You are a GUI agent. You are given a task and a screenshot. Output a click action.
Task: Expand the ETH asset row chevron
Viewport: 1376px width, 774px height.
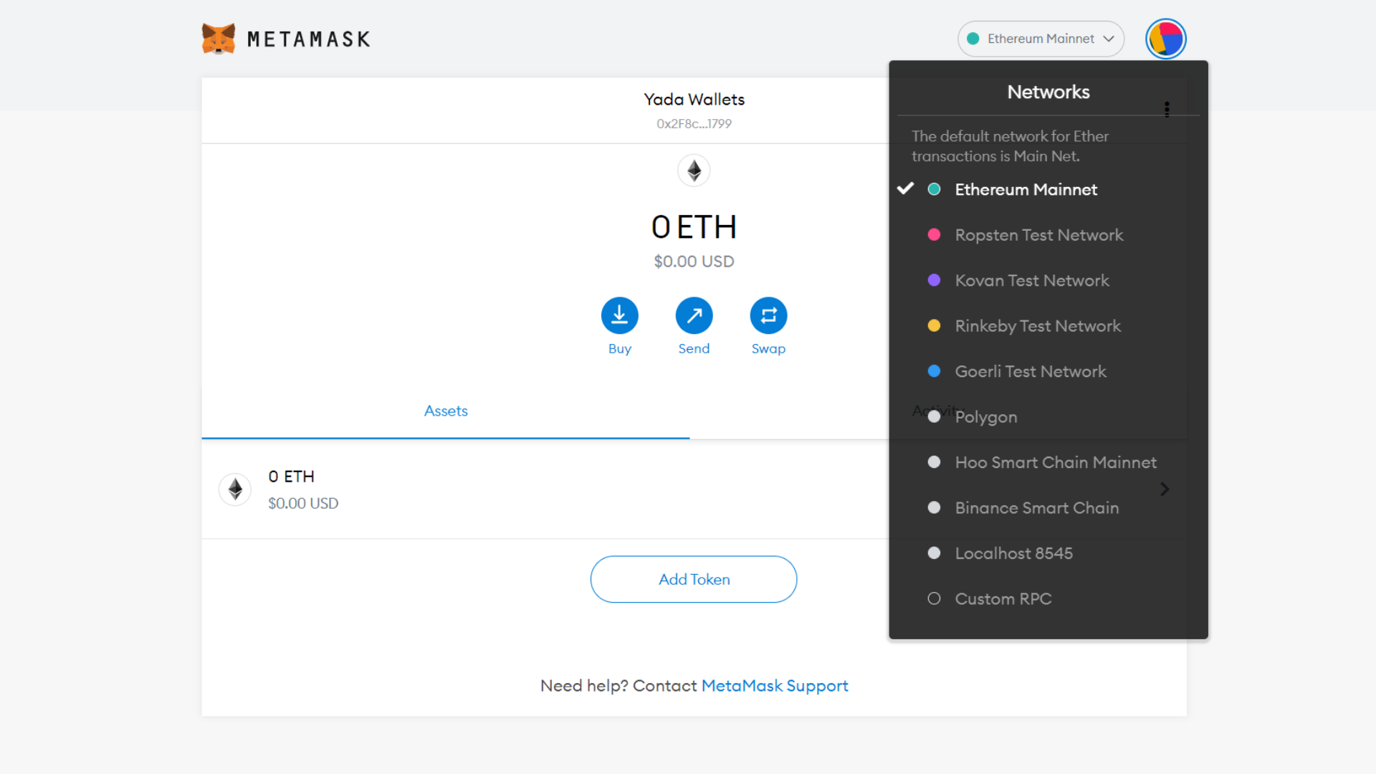1165,489
